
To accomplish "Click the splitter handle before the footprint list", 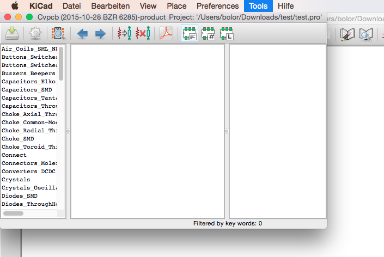I will tap(227, 131).
